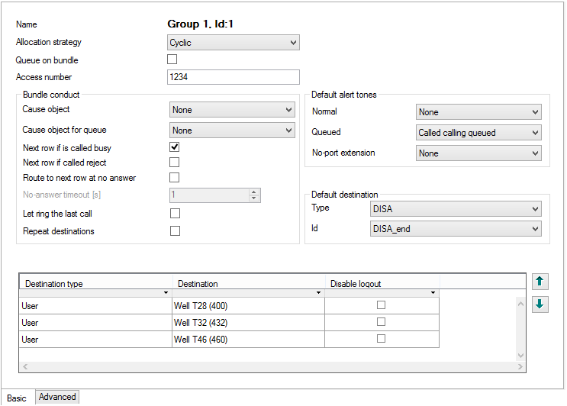Move selected row up with green arrow
Viewport: 567px width, 406px height.
(x=540, y=282)
